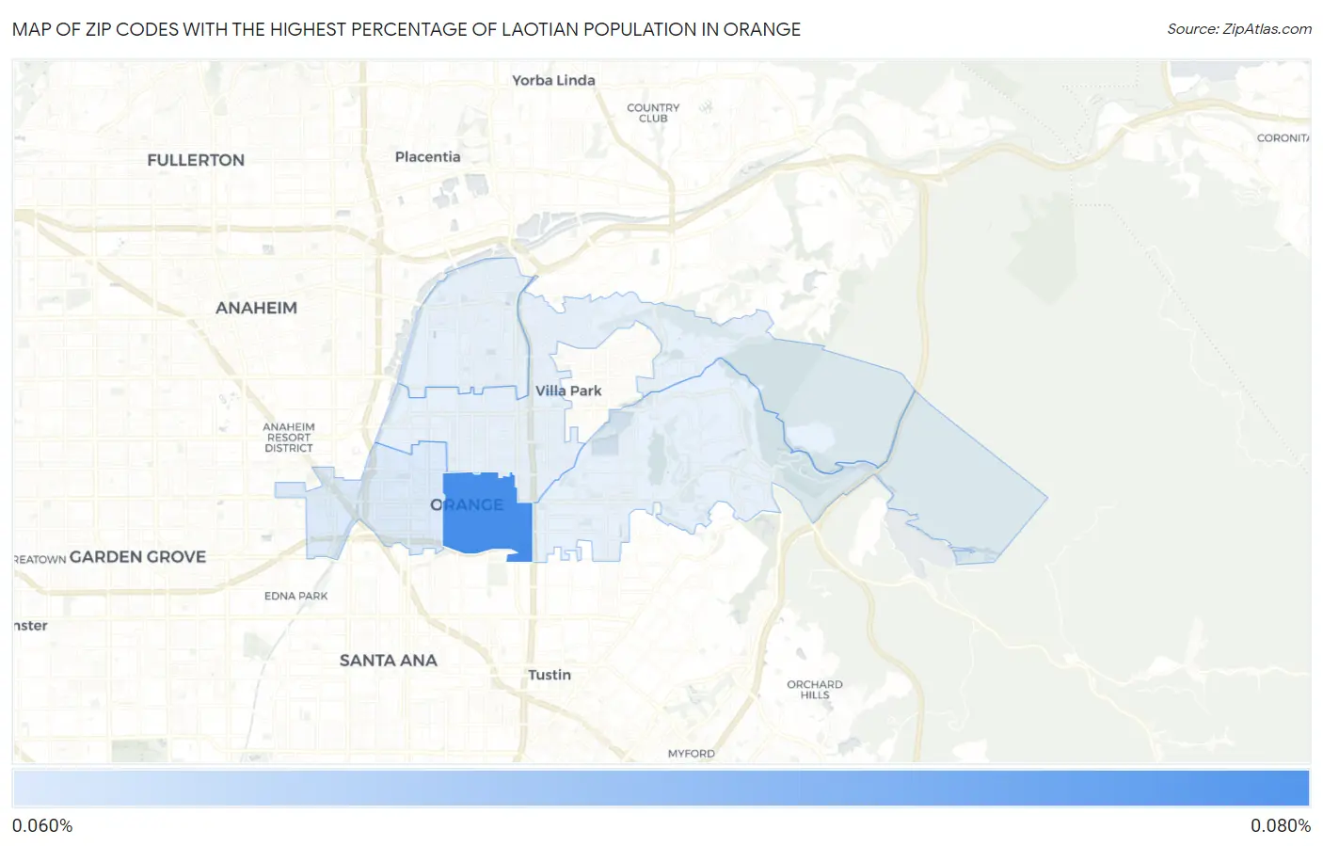Click the COUNTRY CLUB label
Image resolution: width=1323 pixels, height=846 pixels.
point(653,113)
